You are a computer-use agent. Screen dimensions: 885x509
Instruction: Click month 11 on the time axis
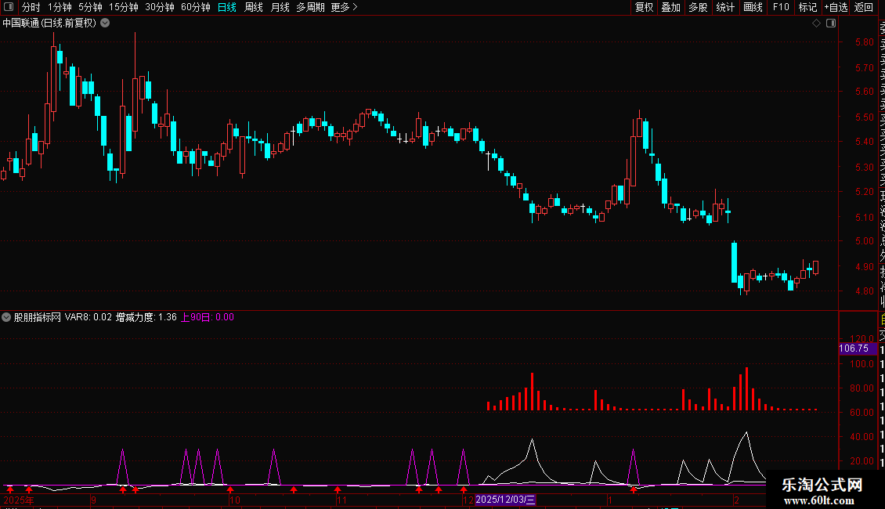tap(341, 500)
